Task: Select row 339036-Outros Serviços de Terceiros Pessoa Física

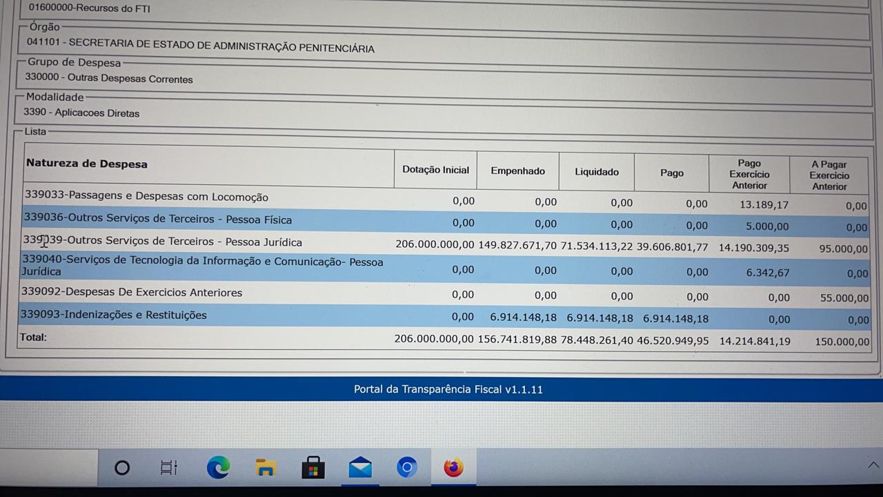Action: [x=157, y=220]
